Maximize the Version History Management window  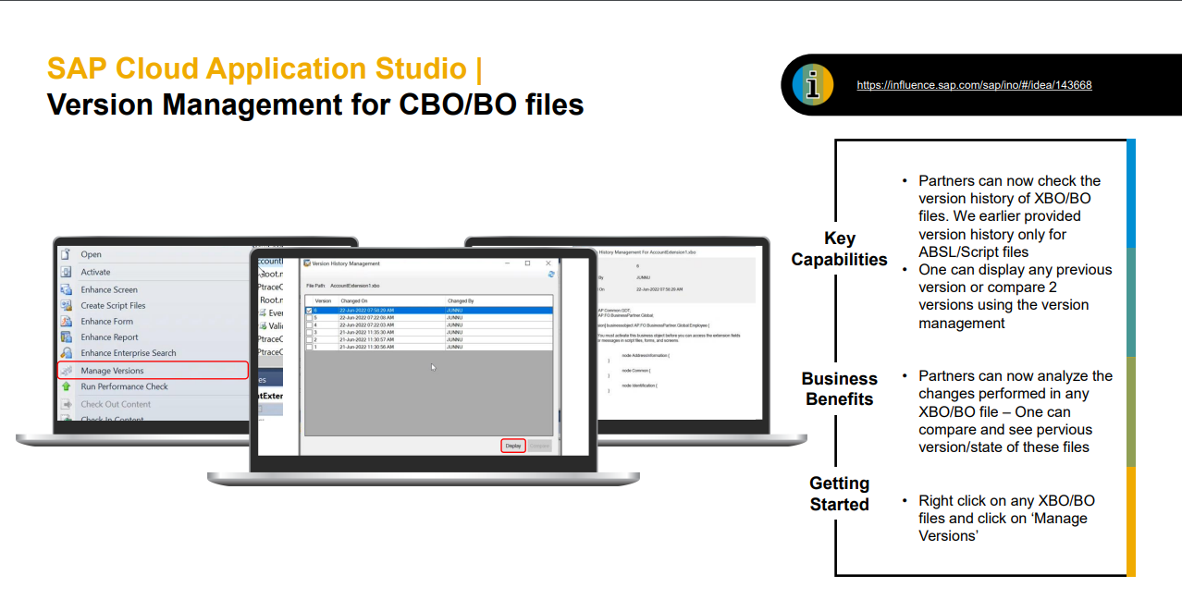527,263
